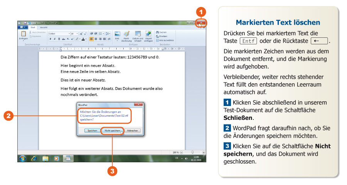347x185 pixels.
Task: Click Nicht speichern in the dialog
Action: pyautogui.click(x=112, y=131)
